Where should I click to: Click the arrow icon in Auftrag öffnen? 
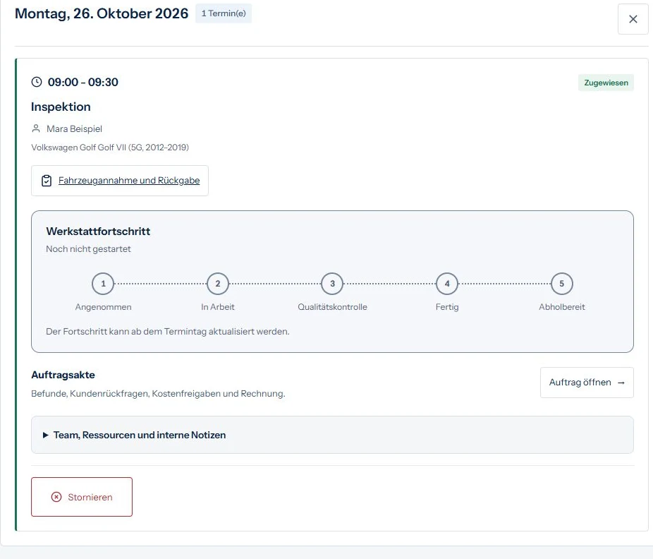click(621, 383)
